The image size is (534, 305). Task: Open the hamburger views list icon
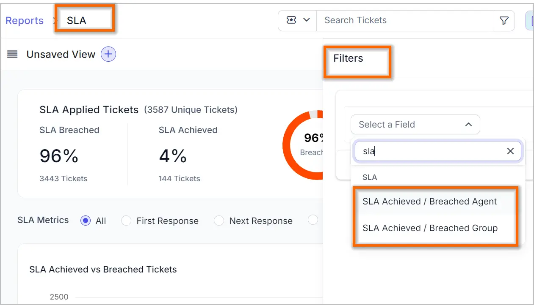(12, 54)
